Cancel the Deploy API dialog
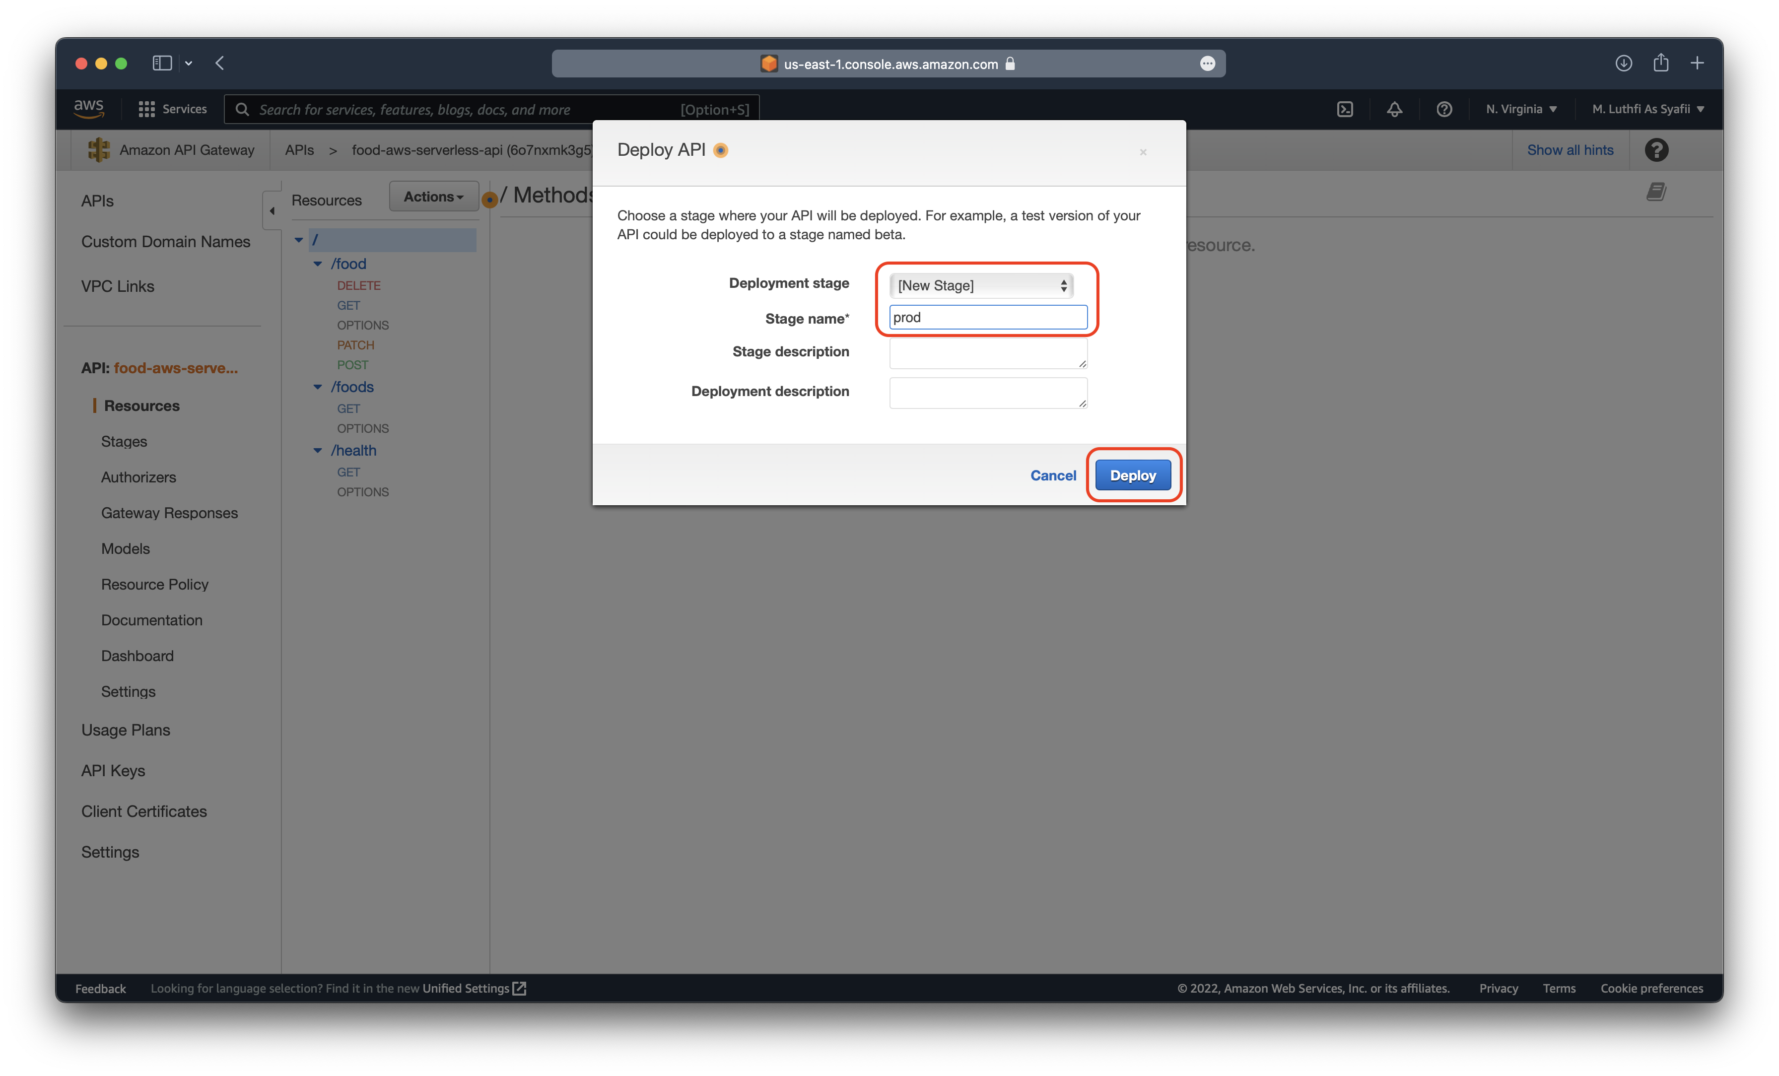Image resolution: width=1779 pixels, height=1076 pixels. point(1053,475)
